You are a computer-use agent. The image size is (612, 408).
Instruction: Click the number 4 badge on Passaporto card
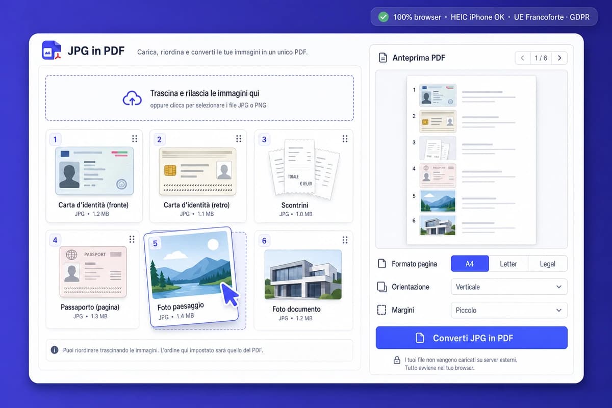pos(55,240)
